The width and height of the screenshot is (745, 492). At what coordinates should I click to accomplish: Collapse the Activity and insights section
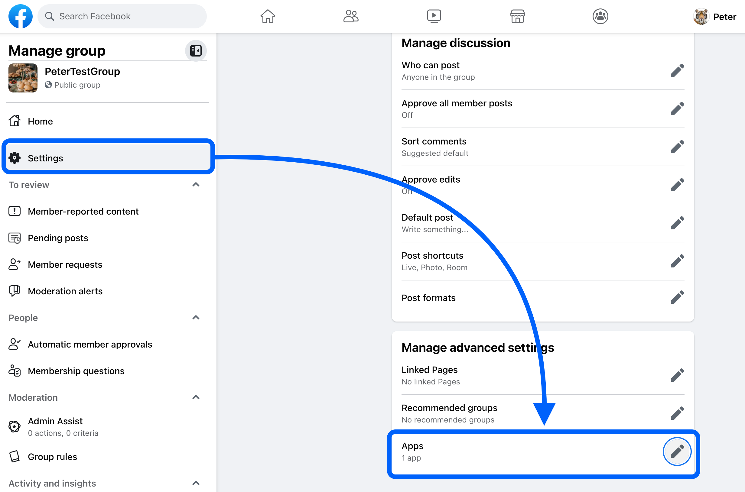click(x=196, y=483)
